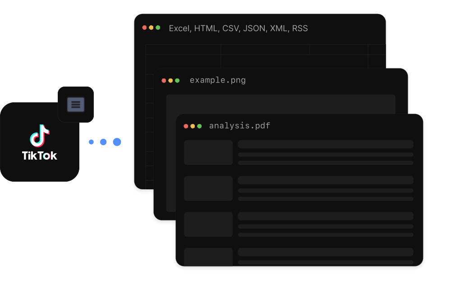Click the red dot on analysis.pdf window

click(186, 126)
